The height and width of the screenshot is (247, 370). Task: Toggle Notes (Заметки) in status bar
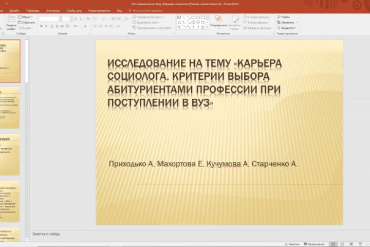pos(292,244)
